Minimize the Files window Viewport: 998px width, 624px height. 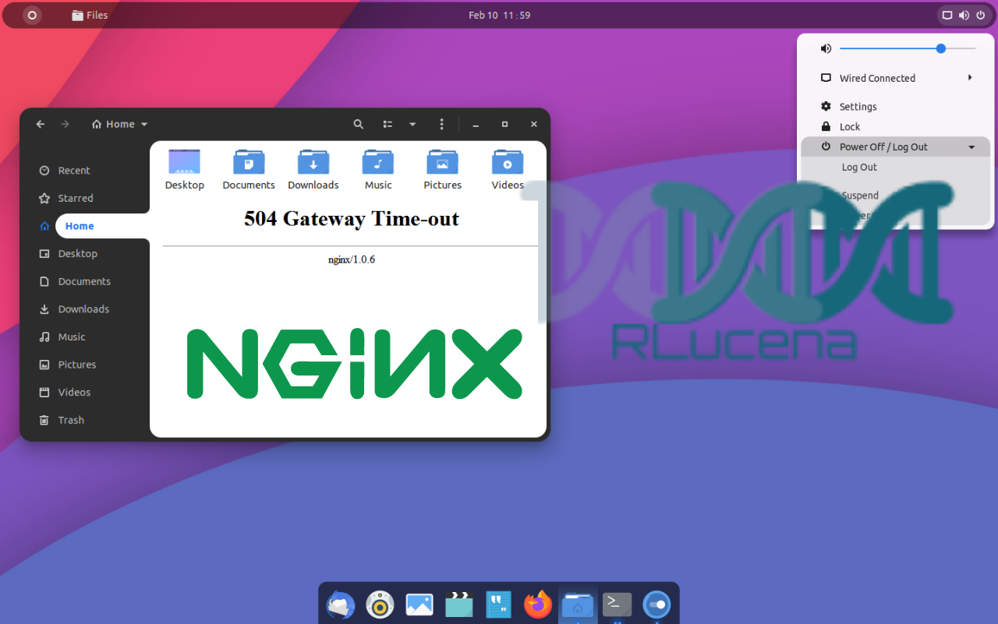point(476,124)
